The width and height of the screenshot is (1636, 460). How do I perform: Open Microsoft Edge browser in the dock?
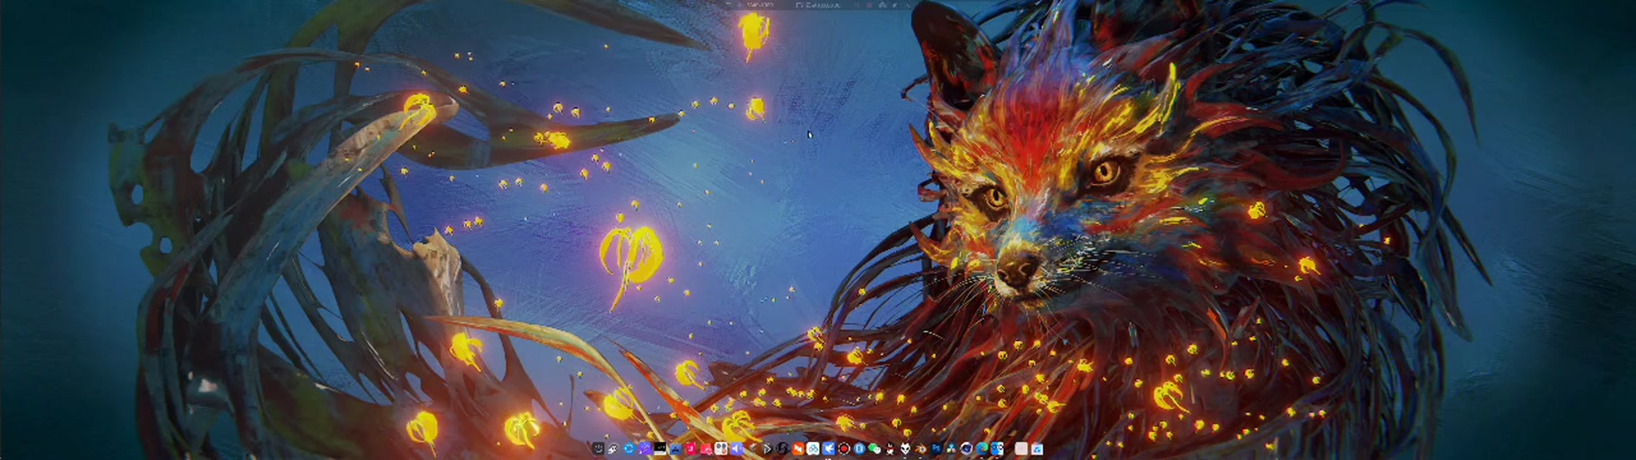[x=982, y=448]
